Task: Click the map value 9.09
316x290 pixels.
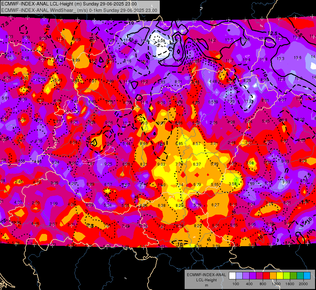Action: 26,37
